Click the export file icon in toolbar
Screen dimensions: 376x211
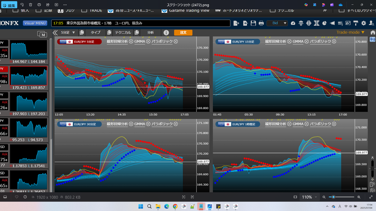coord(236,23)
